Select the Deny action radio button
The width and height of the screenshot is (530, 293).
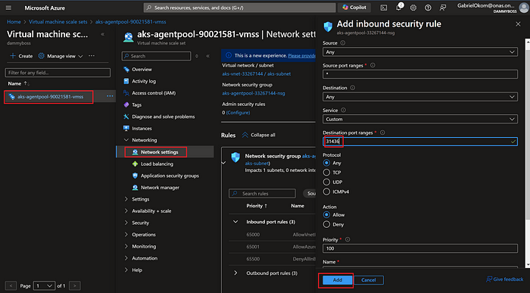click(326, 224)
